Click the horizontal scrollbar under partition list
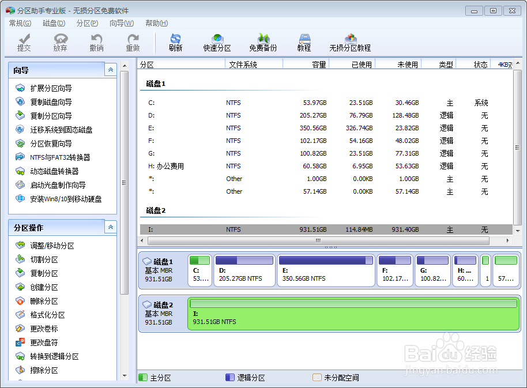This screenshot has width=527, height=388. point(317,240)
